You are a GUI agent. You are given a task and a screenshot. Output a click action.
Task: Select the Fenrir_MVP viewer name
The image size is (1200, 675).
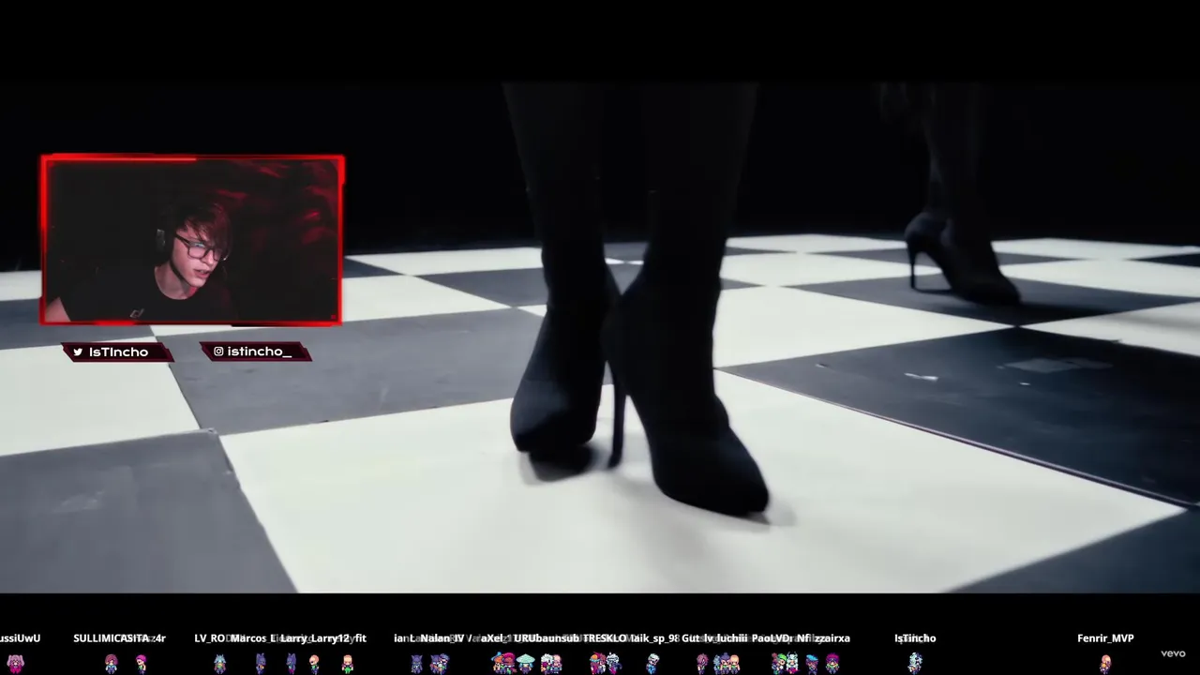pyautogui.click(x=1105, y=638)
